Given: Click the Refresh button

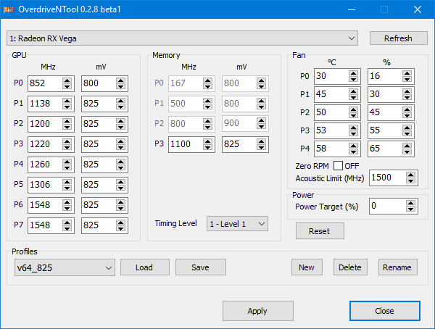Looking at the screenshot, I should point(398,38).
